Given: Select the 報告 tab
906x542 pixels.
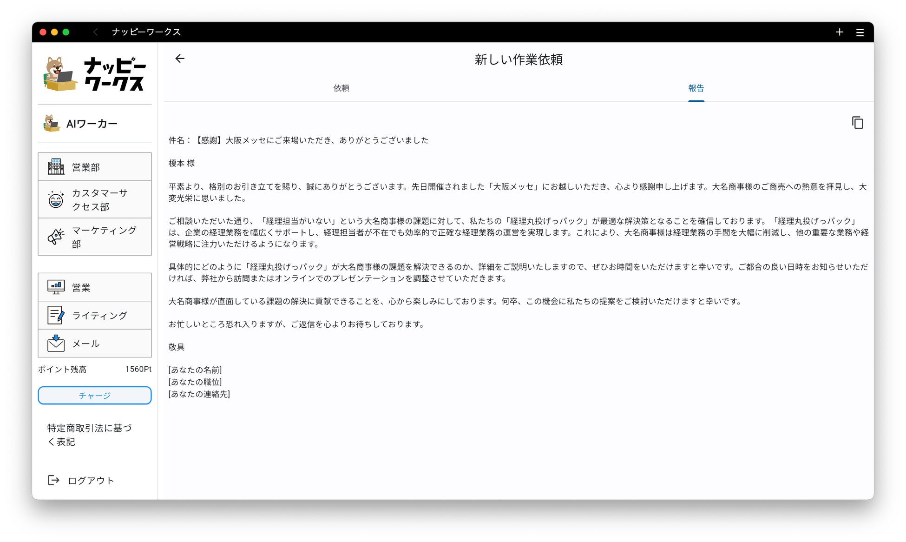Looking at the screenshot, I should click(696, 88).
